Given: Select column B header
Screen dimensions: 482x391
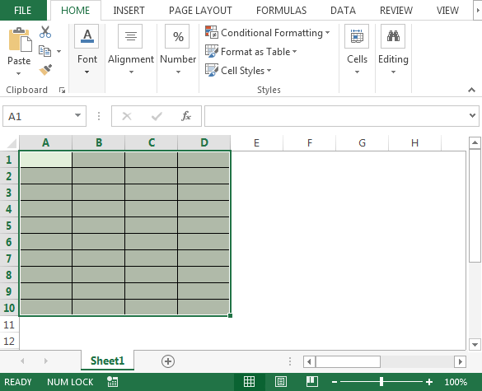Looking at the screenshot, I should 98,143.
